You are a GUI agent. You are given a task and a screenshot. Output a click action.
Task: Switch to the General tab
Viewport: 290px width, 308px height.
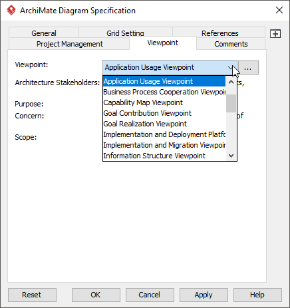44,33
